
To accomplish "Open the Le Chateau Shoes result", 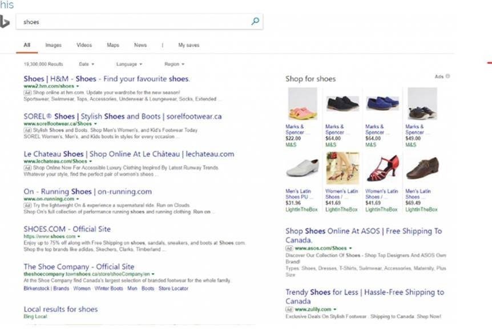I will [129, 154].
